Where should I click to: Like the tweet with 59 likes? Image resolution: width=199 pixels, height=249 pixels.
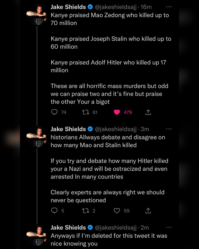coord(117,211)
